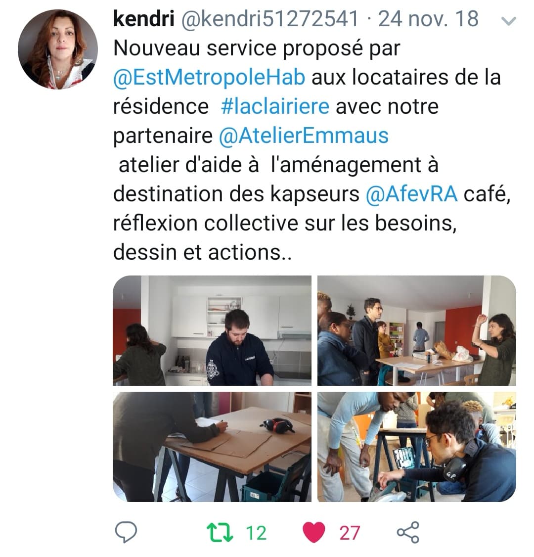Screen dimensions: 534x557
Task: Open the kendri display name
Action: click(144, 19)
